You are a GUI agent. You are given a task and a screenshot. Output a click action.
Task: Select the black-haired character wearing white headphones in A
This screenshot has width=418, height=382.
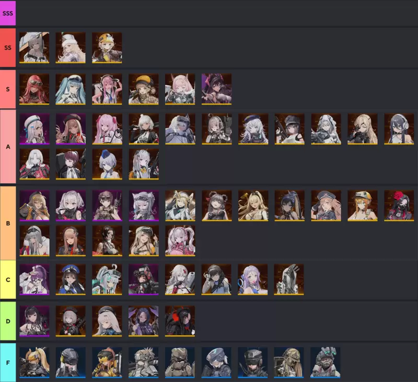pos(399,129)
